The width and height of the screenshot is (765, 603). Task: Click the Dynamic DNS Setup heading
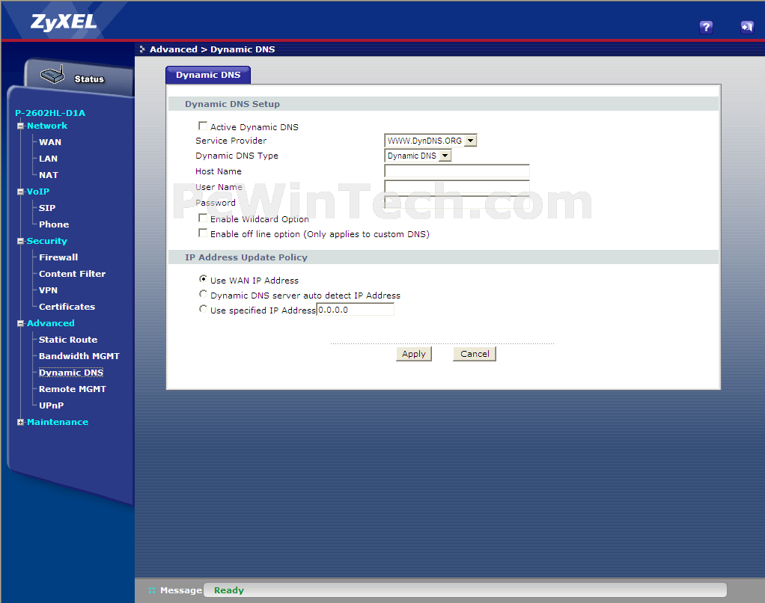click(232, 104)
